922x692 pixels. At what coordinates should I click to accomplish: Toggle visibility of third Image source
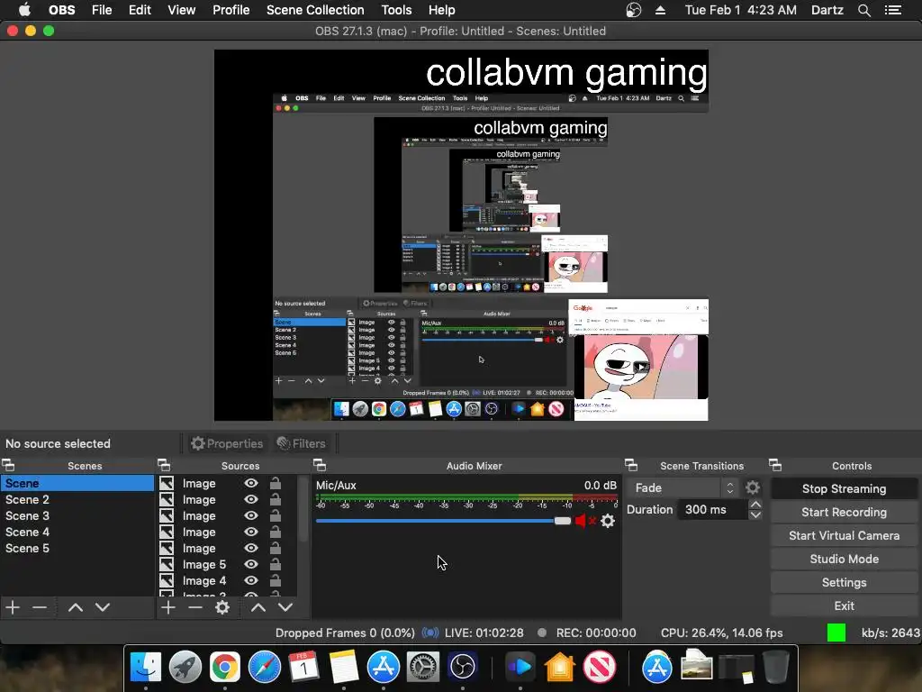pos(251,515)
